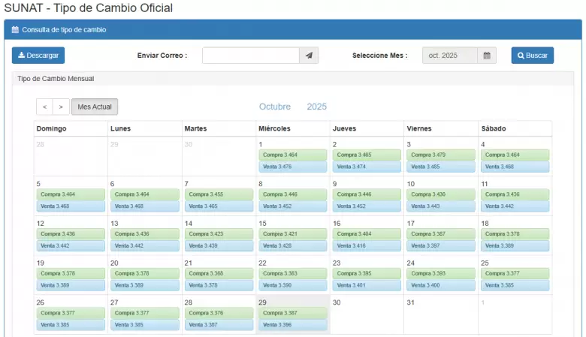Click Compra 3.387 on October 29
The height and width of the screenshot is (337, 586).
292,313
